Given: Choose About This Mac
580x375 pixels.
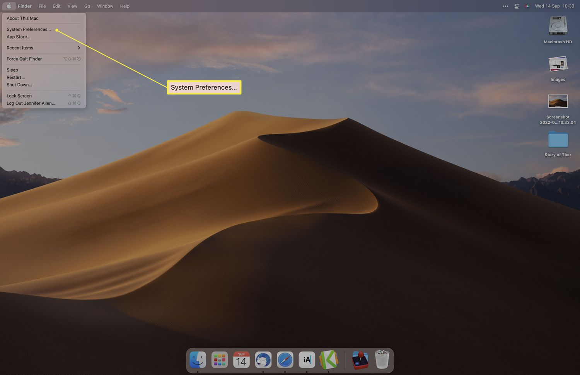Looking at the screenshot, I should coord(22,18).
